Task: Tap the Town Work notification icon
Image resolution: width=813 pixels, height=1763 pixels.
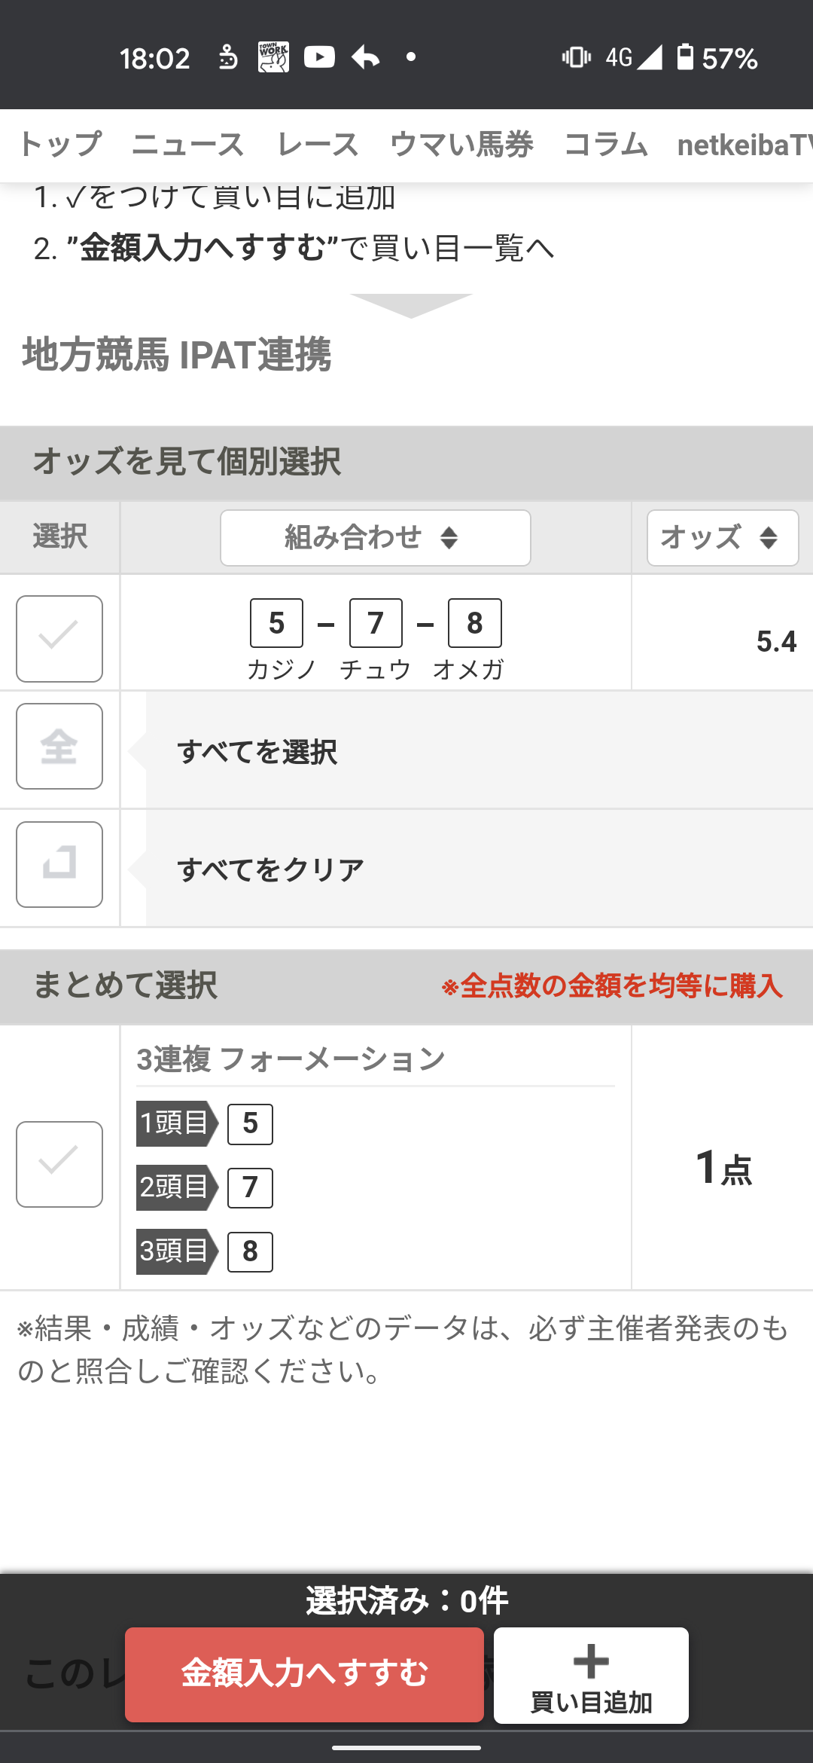Action: (x=273, y=57)
